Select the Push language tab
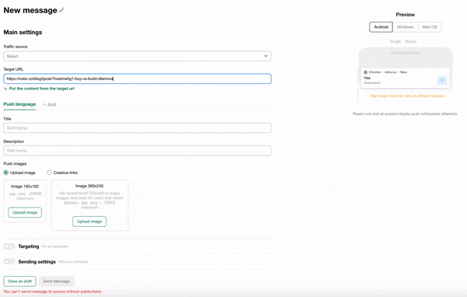This screenshot has height=297, width=467. coord(19,104)
